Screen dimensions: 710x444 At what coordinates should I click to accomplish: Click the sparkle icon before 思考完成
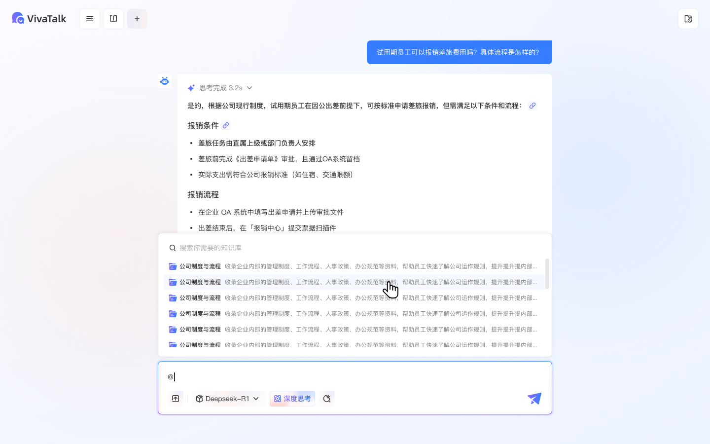pyautogui.click(x=191, y=88)
